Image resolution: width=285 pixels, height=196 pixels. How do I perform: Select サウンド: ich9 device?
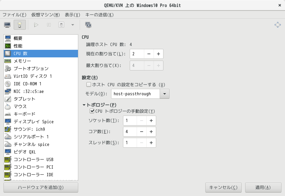click(x=41, y=129)
